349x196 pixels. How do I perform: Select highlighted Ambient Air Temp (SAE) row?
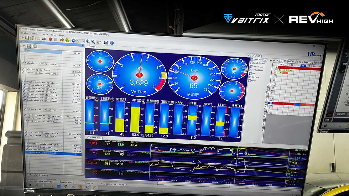pyautogui.click(x=53, y=153)
